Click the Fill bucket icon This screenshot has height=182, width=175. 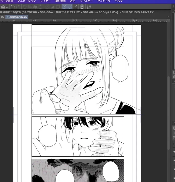(x=35, y=7)
